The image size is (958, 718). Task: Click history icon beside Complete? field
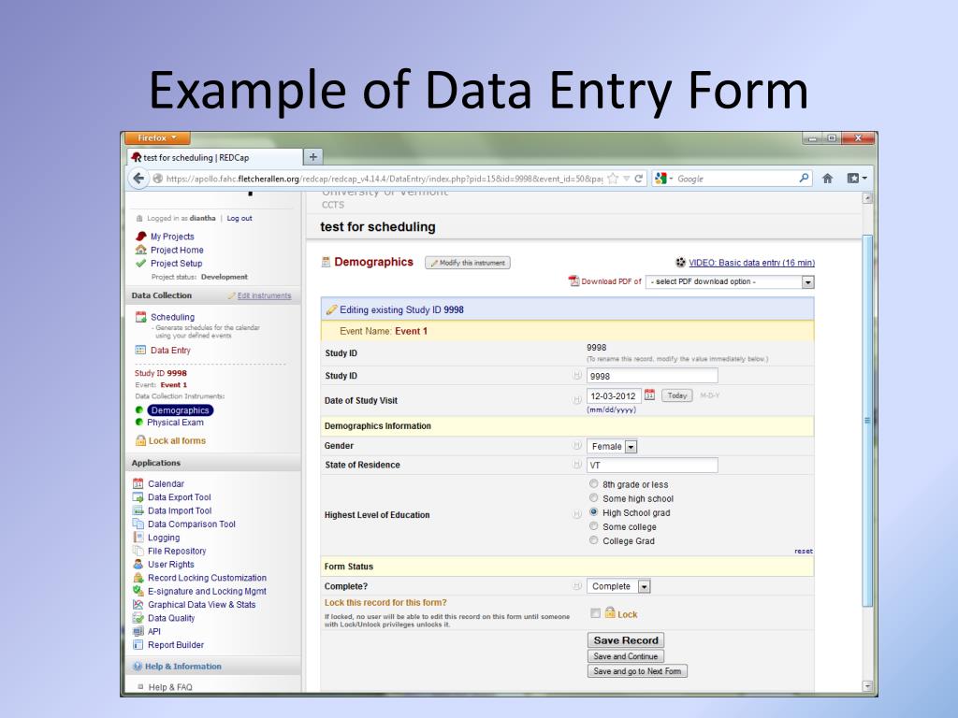[576, 586]
